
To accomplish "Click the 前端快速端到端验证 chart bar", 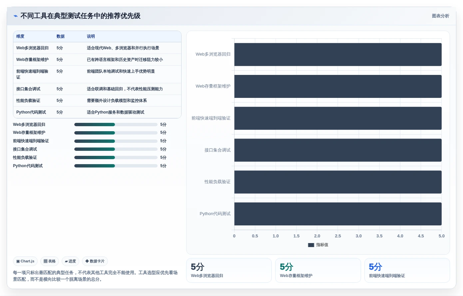I will pos(338,118).
